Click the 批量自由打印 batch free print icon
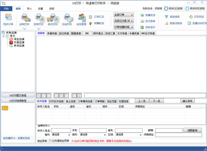Viewport: 207px width, 151px height. click(189, 23)
